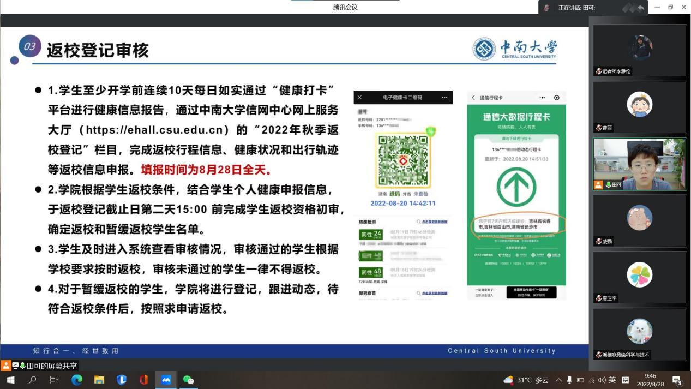Open File Explorer from the taskbar

pyautogui.click(x=99, y=380)
